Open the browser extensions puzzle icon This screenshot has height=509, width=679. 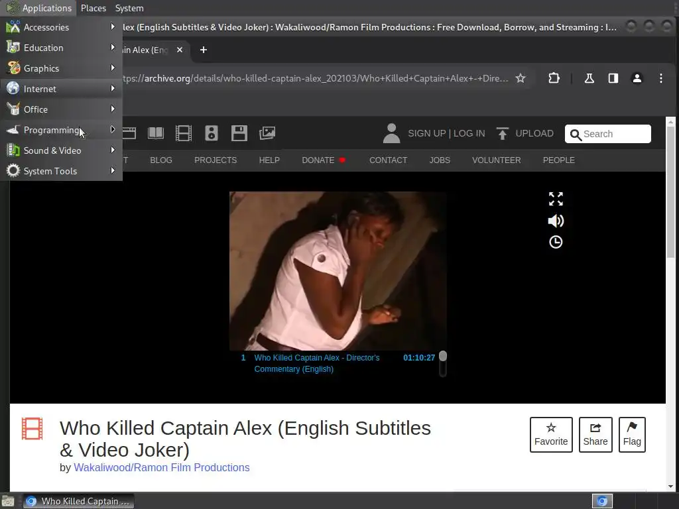554,78
